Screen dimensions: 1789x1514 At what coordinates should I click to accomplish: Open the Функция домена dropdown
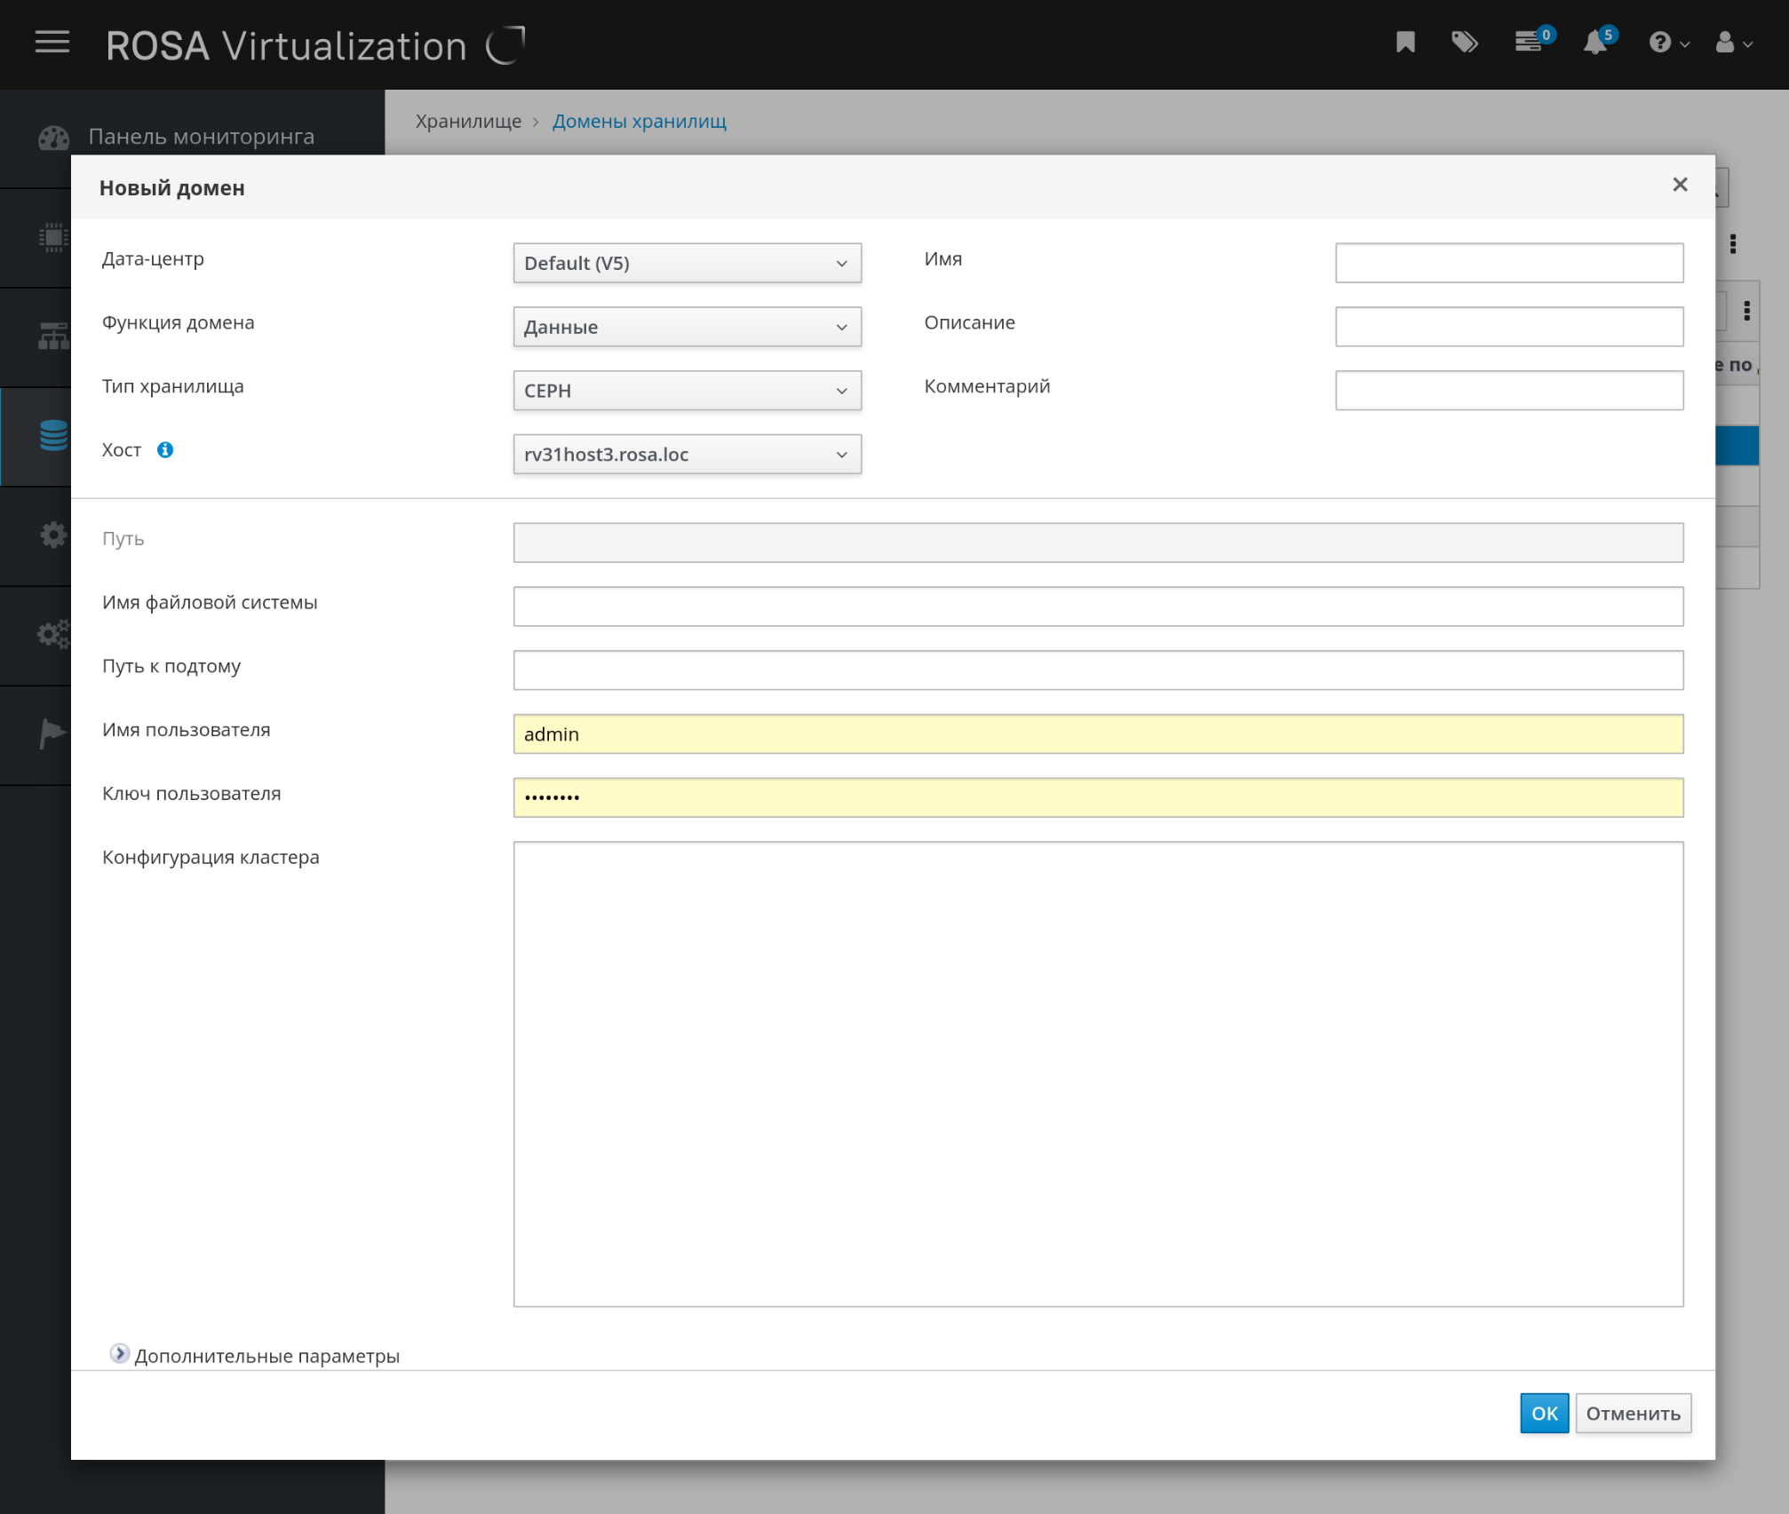click(687, 328)
